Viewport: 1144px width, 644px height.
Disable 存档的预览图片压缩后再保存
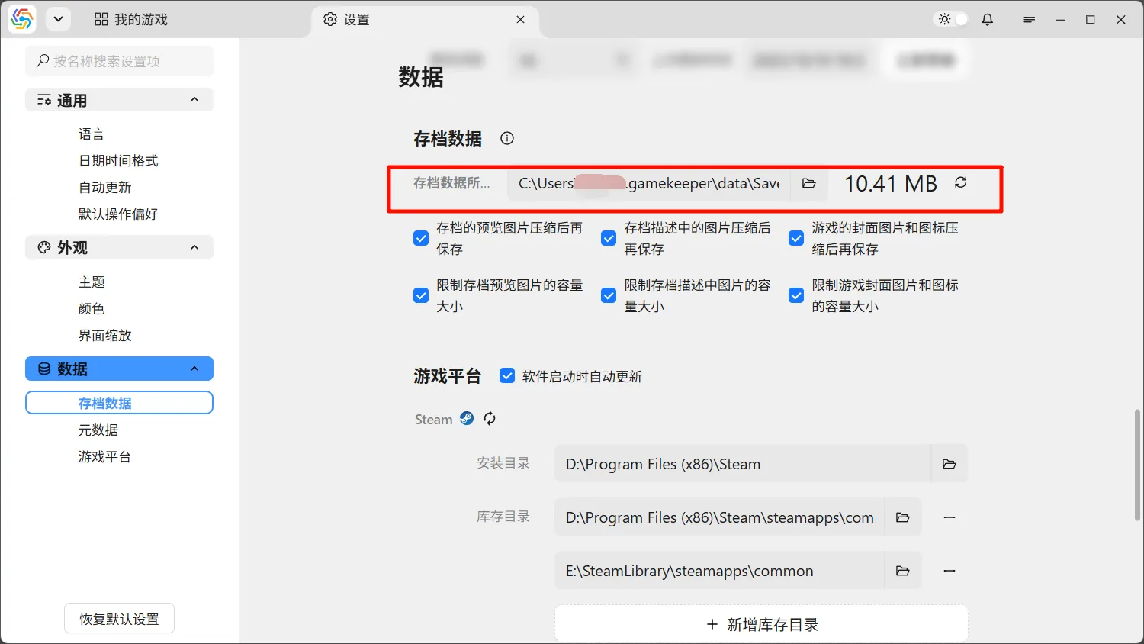pyautogui.click(x=420, y=238)
